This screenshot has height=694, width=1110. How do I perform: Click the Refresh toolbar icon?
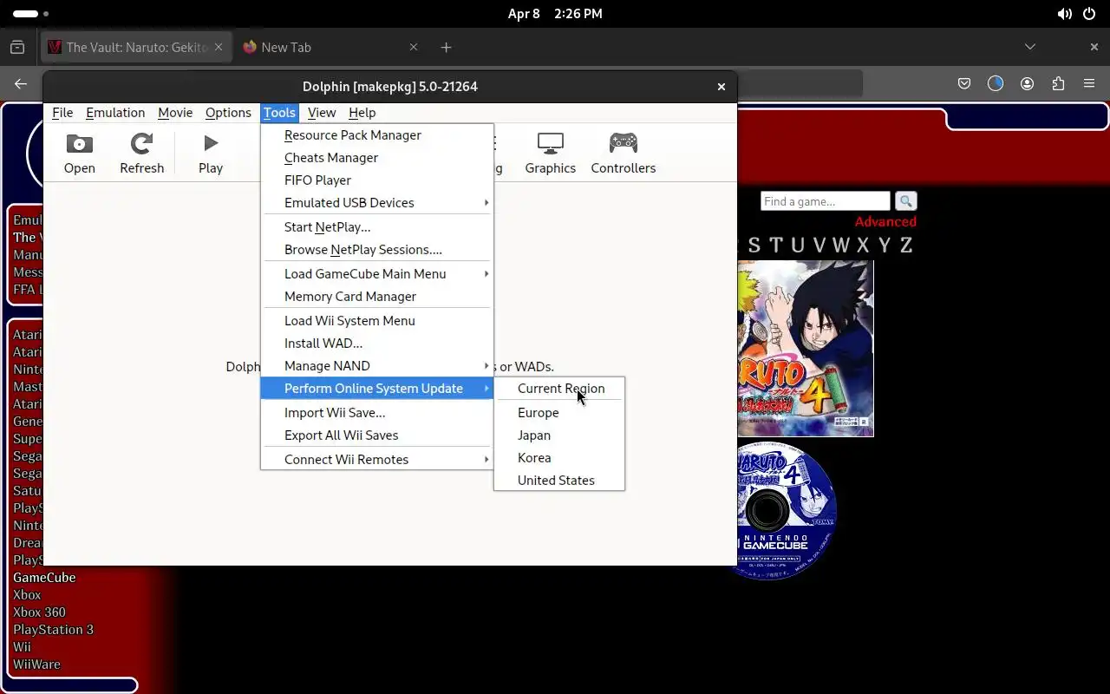[141, 154]
